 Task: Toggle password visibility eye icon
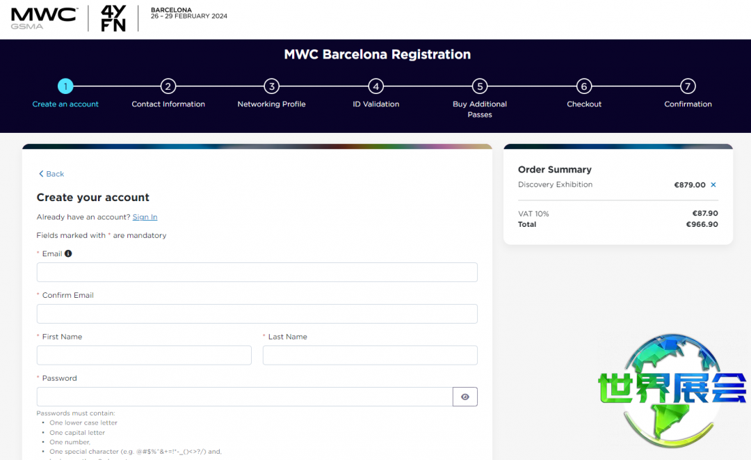(465, 397)
